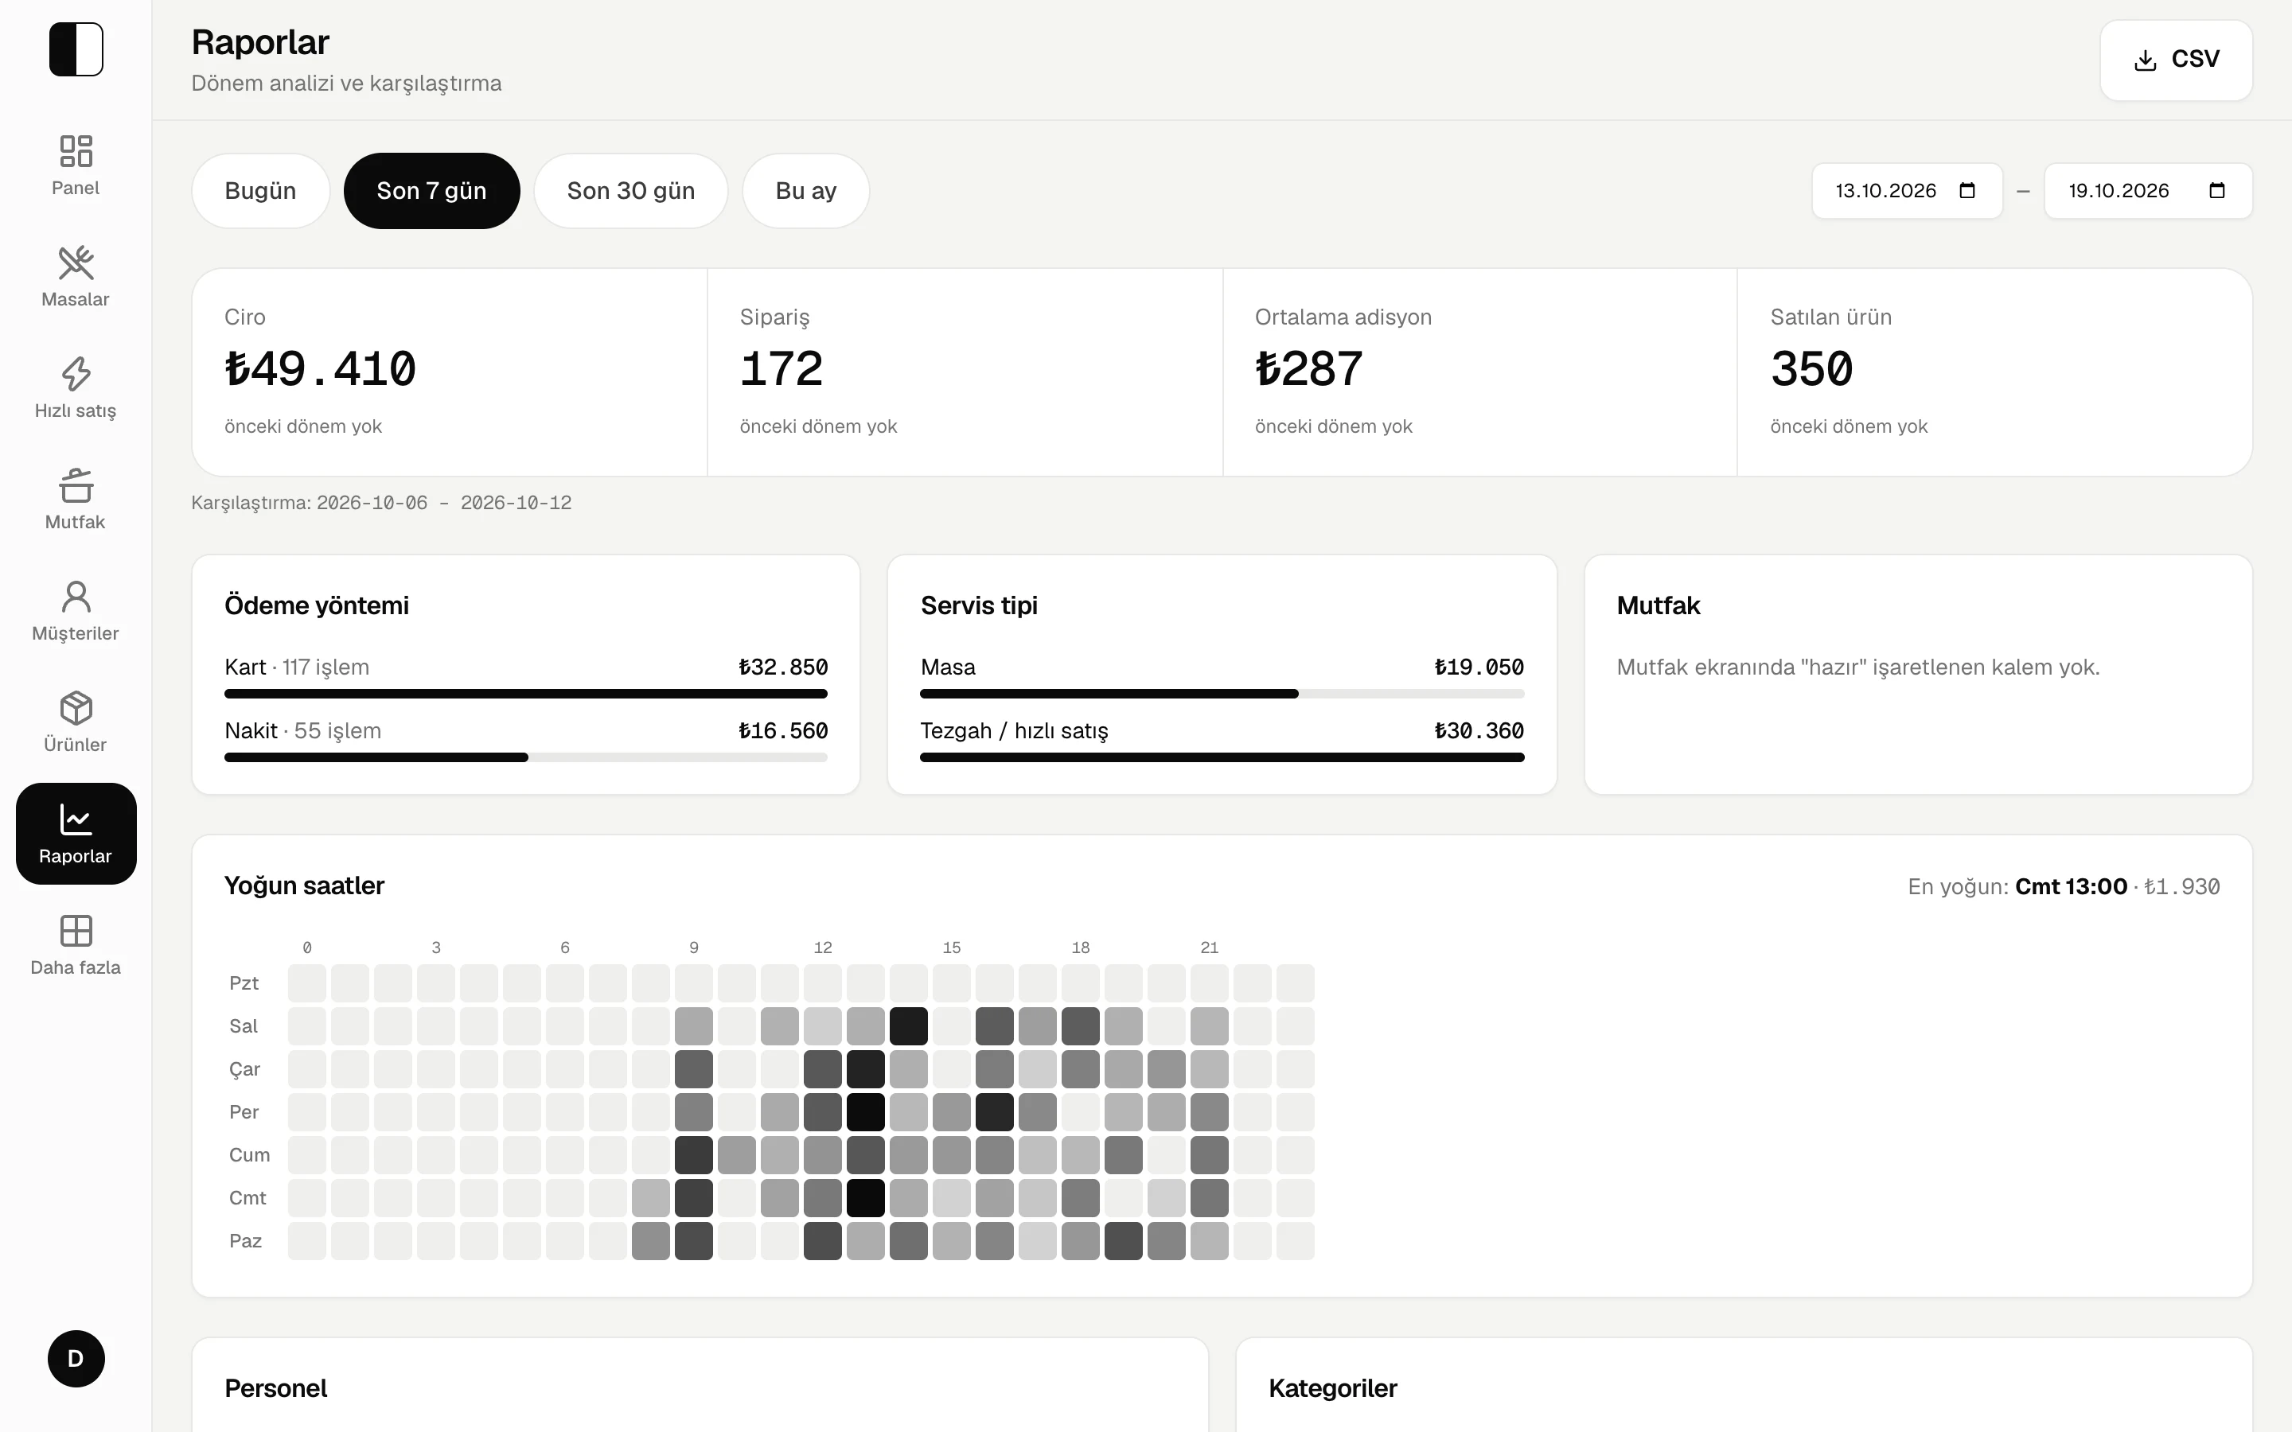Open the user avatar D
2292x1432 pixels.
click(76, 1358)
